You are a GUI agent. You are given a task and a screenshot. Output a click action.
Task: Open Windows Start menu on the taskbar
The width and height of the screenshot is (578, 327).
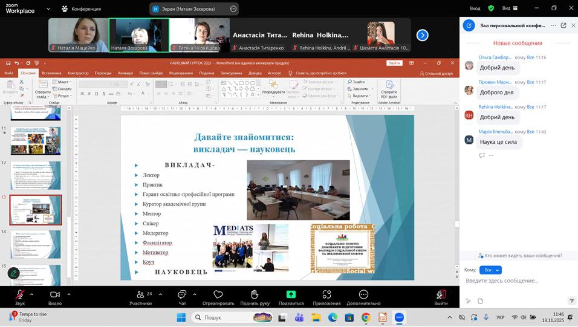tap(181, 317)
